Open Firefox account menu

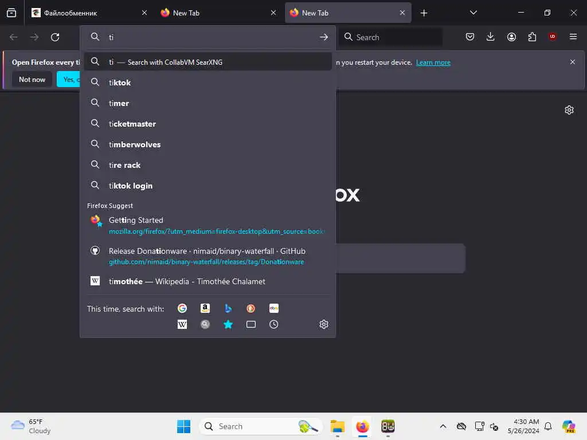[x=511, y=37]
